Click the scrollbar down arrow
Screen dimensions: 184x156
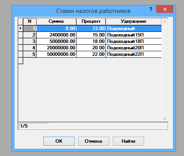point(165,119)
